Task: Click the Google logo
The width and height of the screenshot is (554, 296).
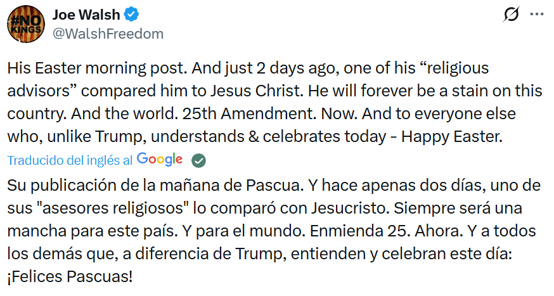Action: (x=160, y=160)
